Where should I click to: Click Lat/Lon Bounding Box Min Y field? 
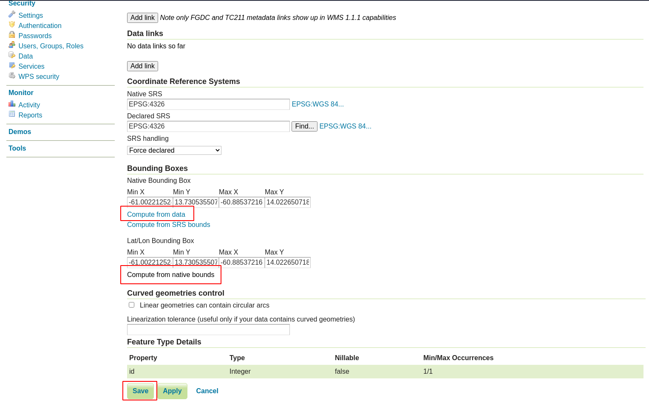click(x=196, y=263)
